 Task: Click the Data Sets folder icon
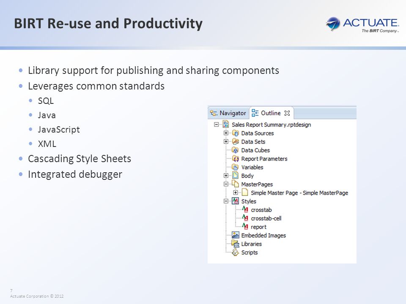point(236,141)
